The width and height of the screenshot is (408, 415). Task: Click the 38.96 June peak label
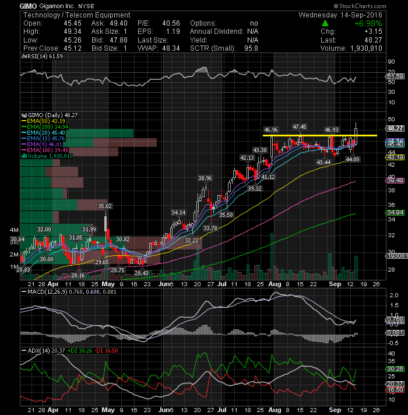[205, 178]
